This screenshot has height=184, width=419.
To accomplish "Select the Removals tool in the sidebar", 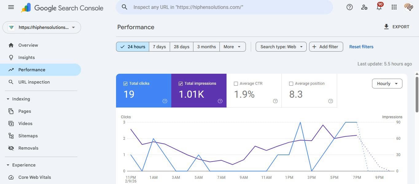I will tap(28, 148).
